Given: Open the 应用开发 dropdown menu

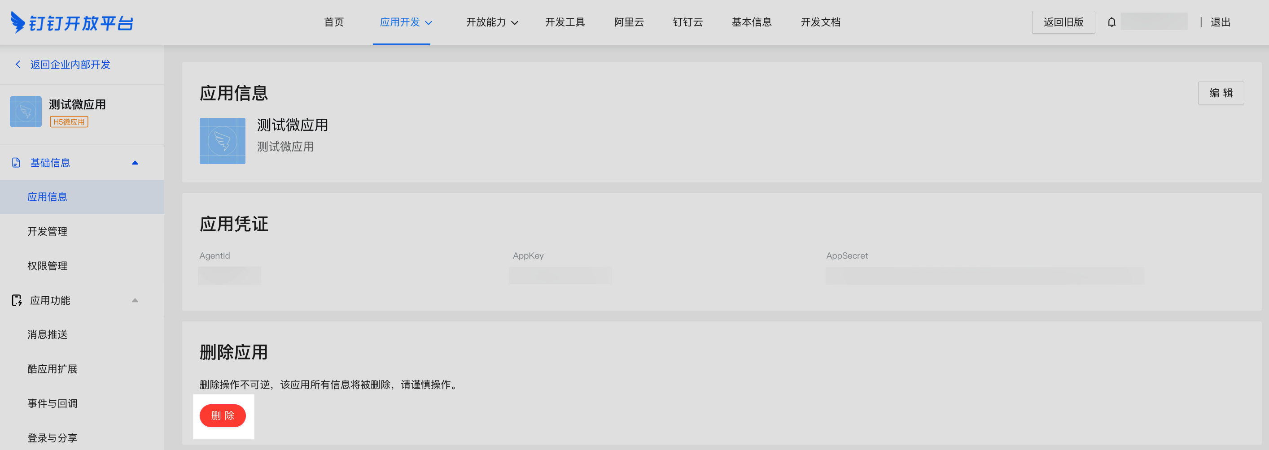Looking at the screenshot, I should (406, 22).
